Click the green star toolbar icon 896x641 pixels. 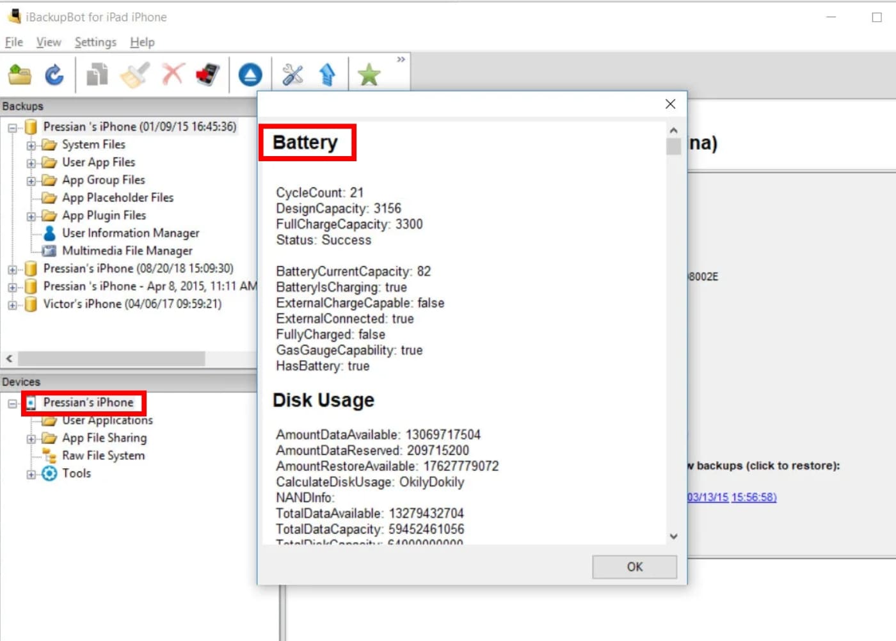369,75
